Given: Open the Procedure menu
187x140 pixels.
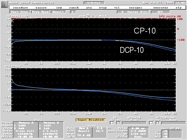Looking at the screenshot, I should [20, 8].
